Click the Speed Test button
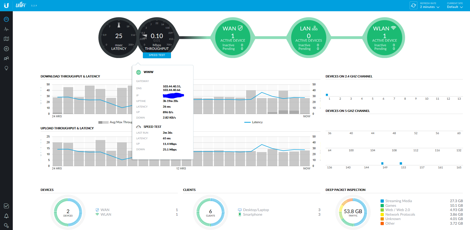Image resolution: width=470 pixels, height=230 pixels. point(157,55)
